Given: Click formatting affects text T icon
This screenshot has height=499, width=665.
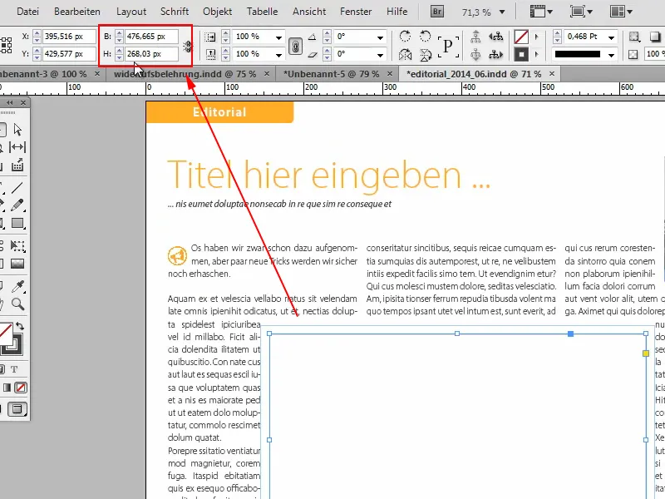Looking at the screenshot, I should [14, 369].
